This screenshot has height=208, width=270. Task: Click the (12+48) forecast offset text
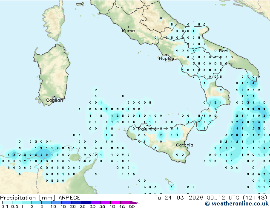coord(255,198)
